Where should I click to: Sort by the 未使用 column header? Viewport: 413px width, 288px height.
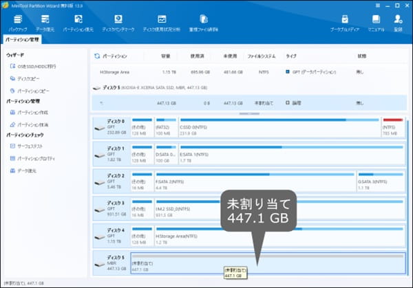click(230, 56)
